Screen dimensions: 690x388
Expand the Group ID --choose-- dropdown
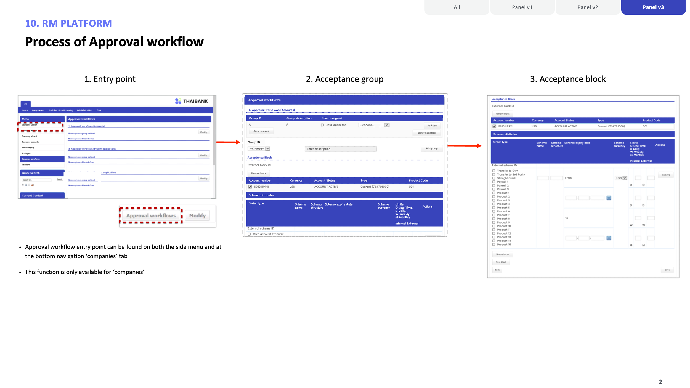coord(259,148)
